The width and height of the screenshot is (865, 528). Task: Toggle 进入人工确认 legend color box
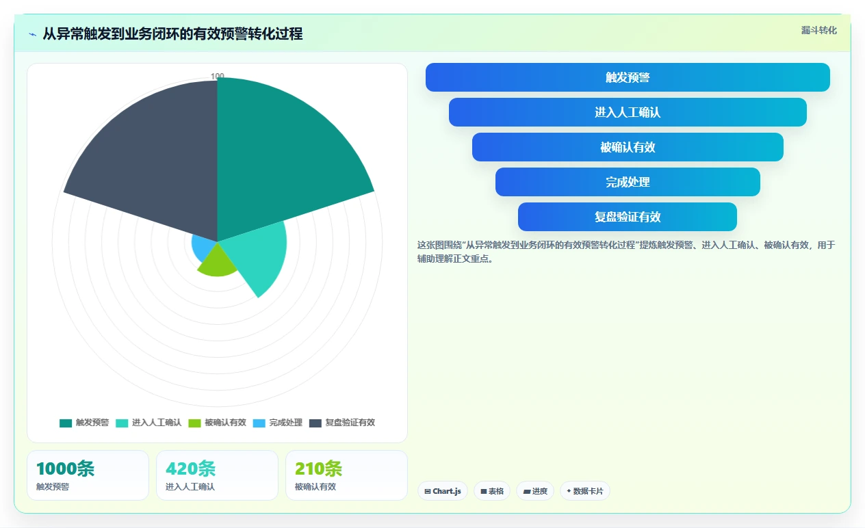click(122, 423)
